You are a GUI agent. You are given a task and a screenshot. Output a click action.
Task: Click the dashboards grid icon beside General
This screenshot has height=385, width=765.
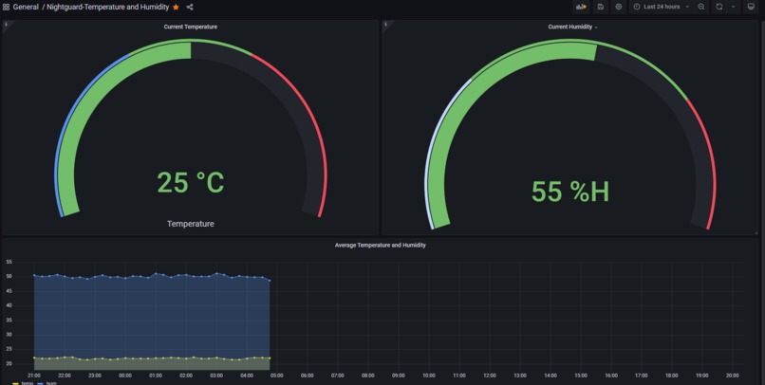click(x=7, y=7)
